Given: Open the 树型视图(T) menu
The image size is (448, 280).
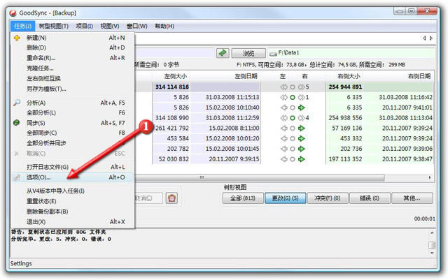Looking at the screenshot, I should [x=54, y=26].
